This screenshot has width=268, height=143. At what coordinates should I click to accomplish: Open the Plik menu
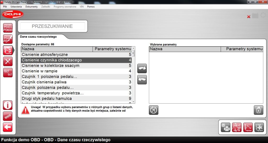click(x=5, y=7)
